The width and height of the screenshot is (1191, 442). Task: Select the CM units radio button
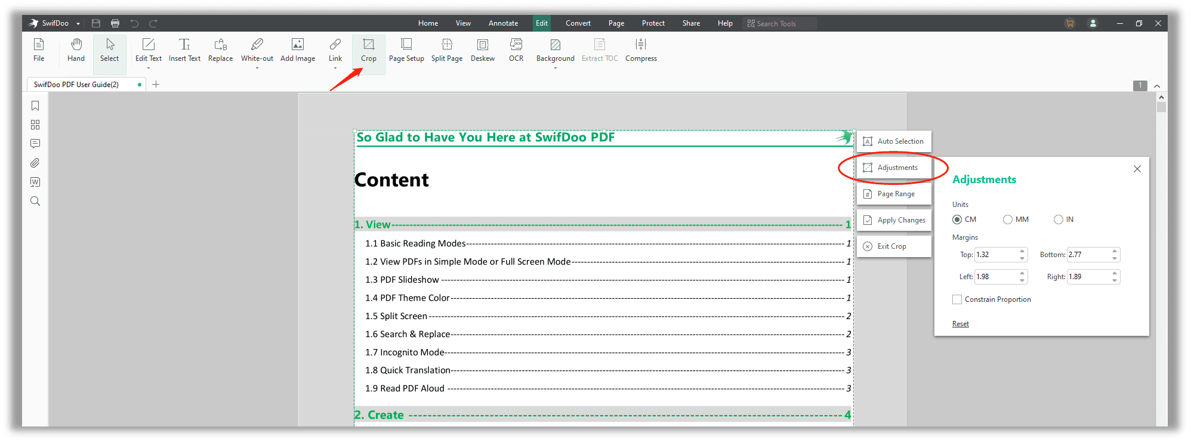click(x=957, y=220)
